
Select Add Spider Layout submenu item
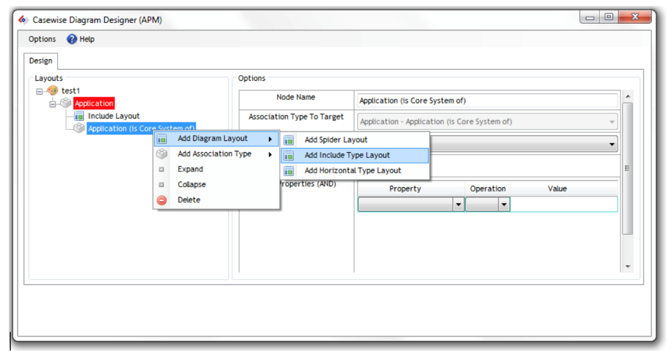pyautogui.click(x=355, y=140)
